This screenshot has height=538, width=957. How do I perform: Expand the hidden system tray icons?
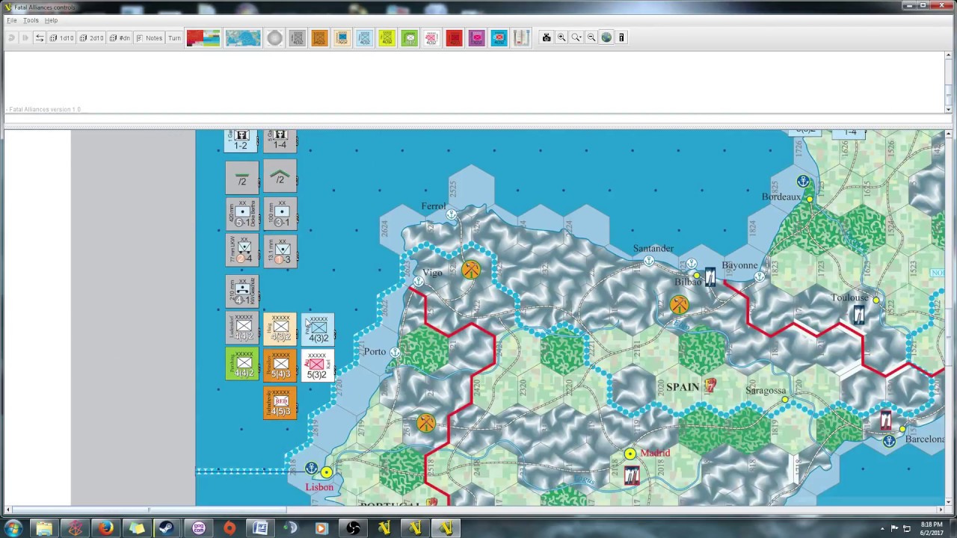881,529
